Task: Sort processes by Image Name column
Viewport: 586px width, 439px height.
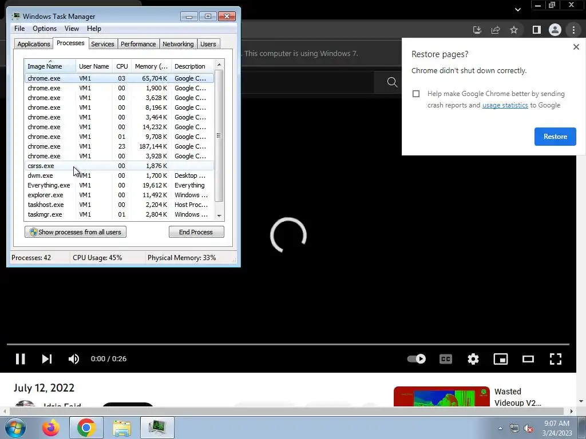Action: tap(50, 66)
